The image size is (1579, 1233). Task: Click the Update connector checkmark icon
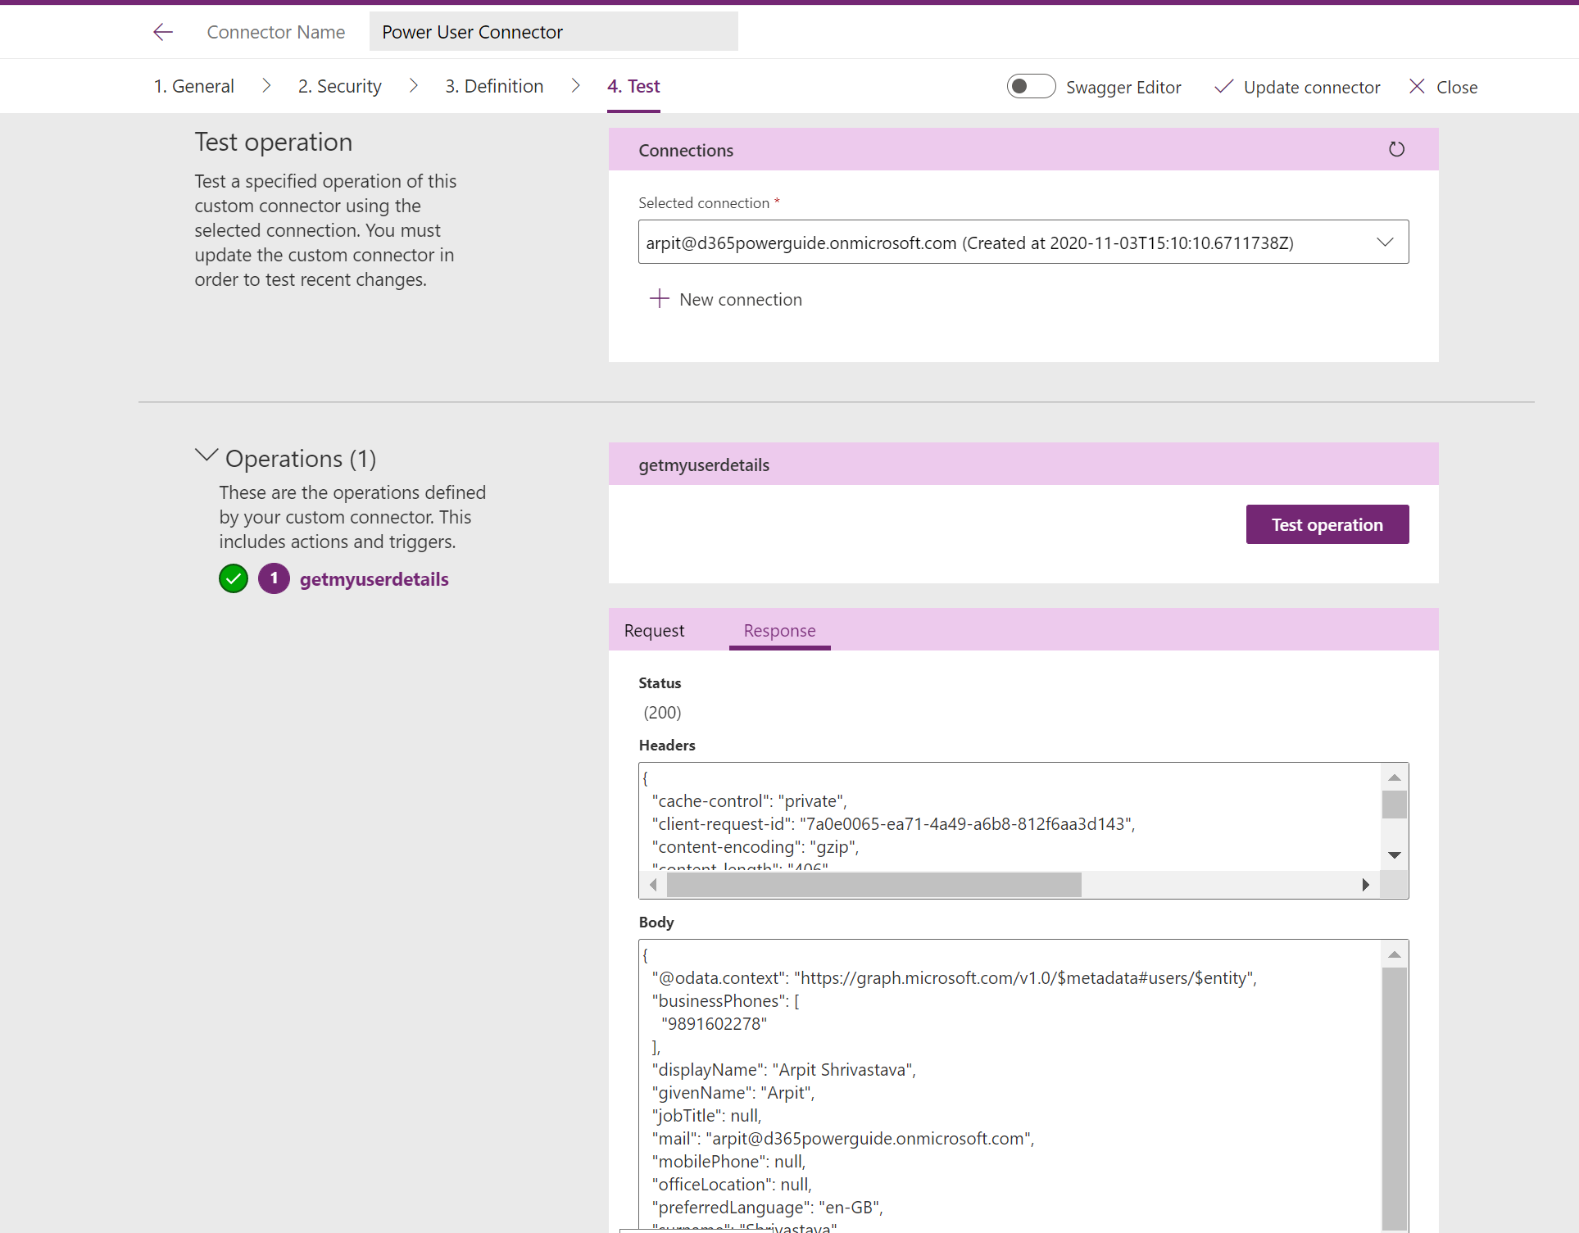(1223, 87)
